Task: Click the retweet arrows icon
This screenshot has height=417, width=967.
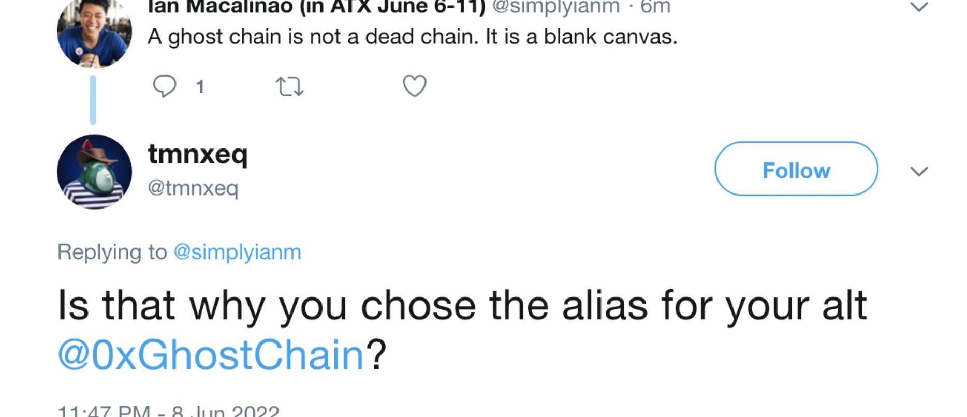Action: click(x=290, y=86)
